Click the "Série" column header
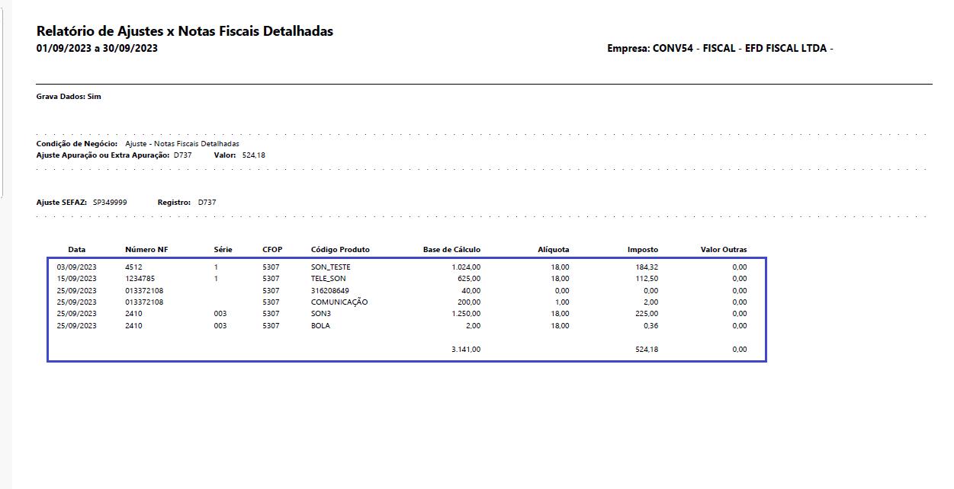Screen dimensions: 954x489 pos(223,249)
